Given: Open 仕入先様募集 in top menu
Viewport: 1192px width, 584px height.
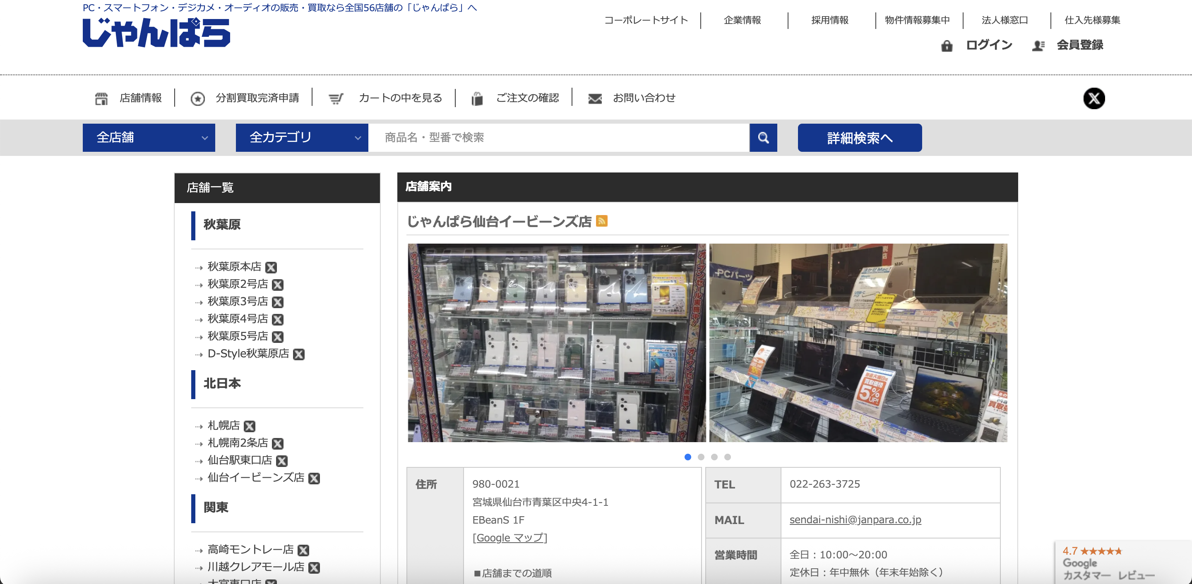Looking at the screenshot, I should (1092, 20).
